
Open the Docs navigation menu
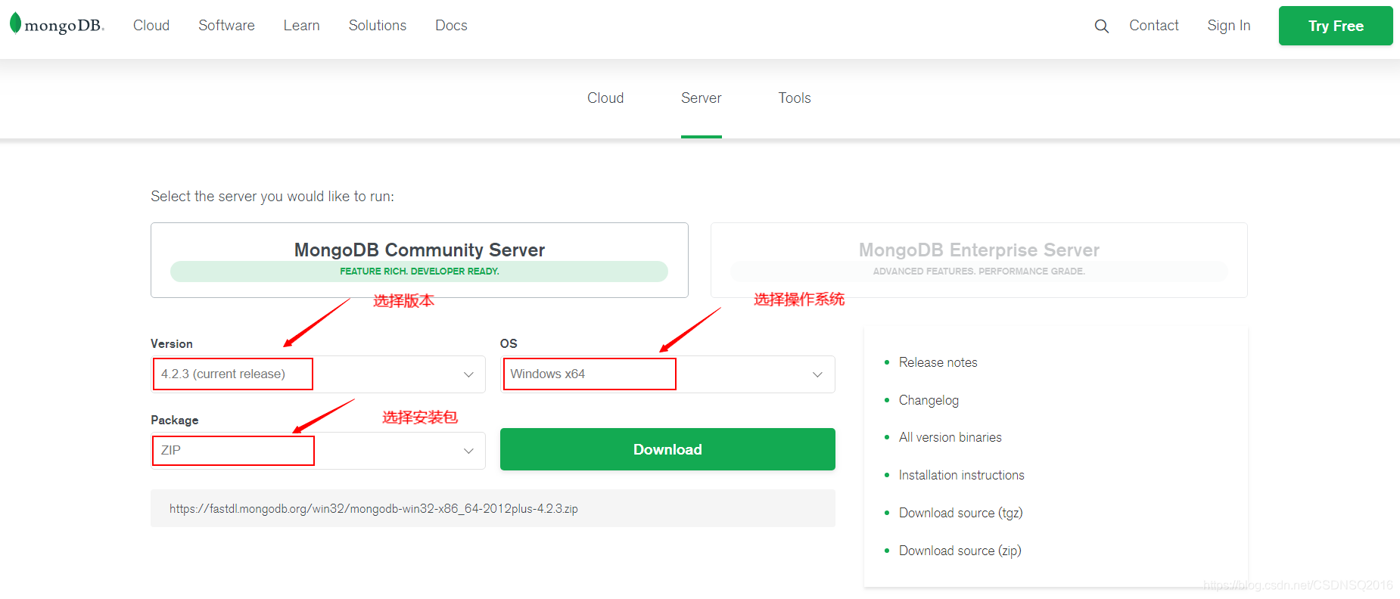tap(451, 26)
